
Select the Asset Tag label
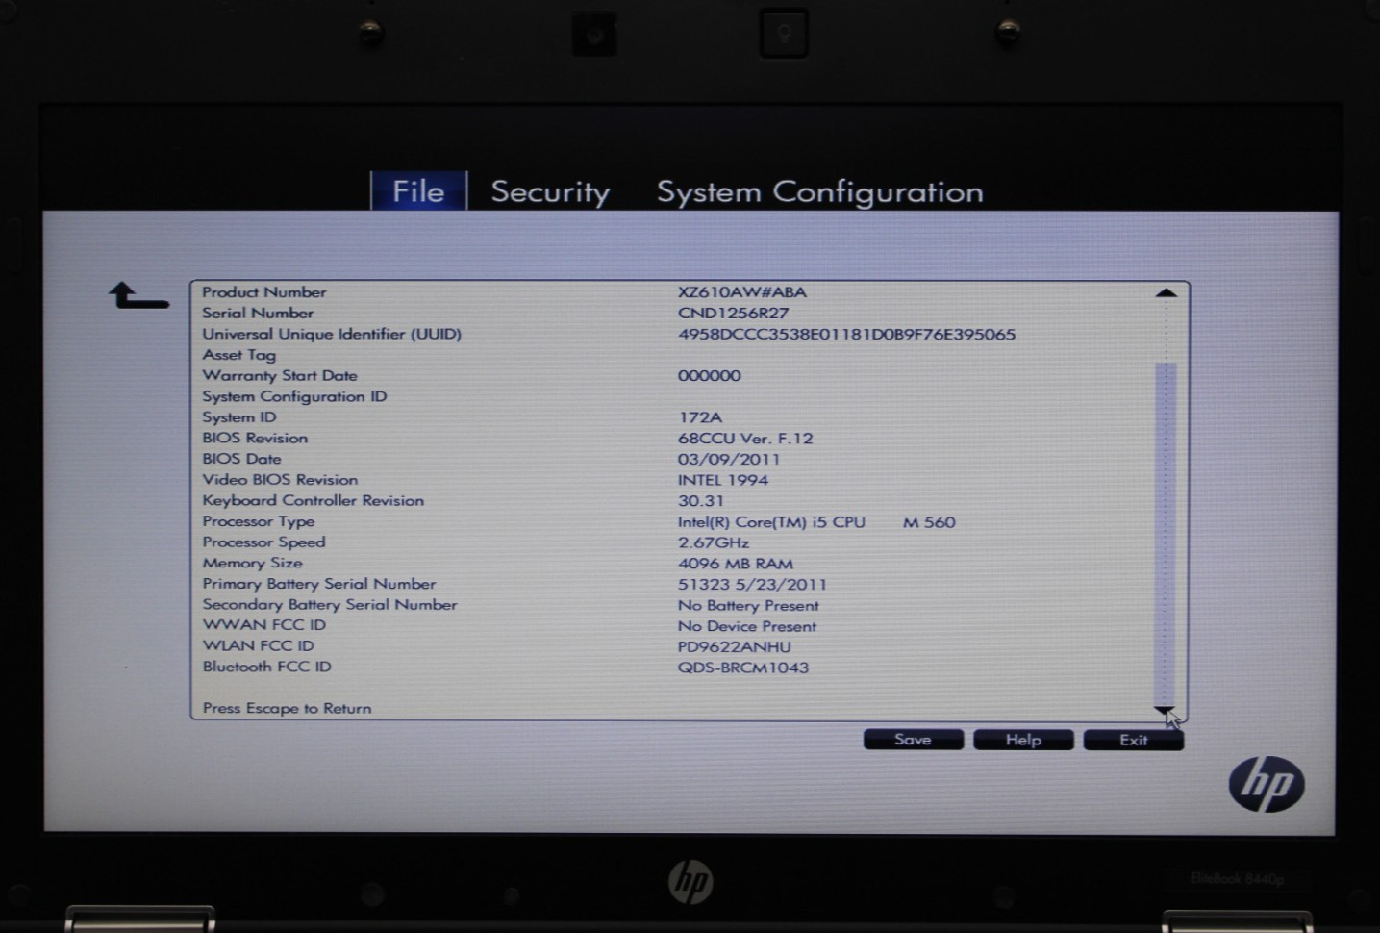pyautogui.click(x=238, y=355)
